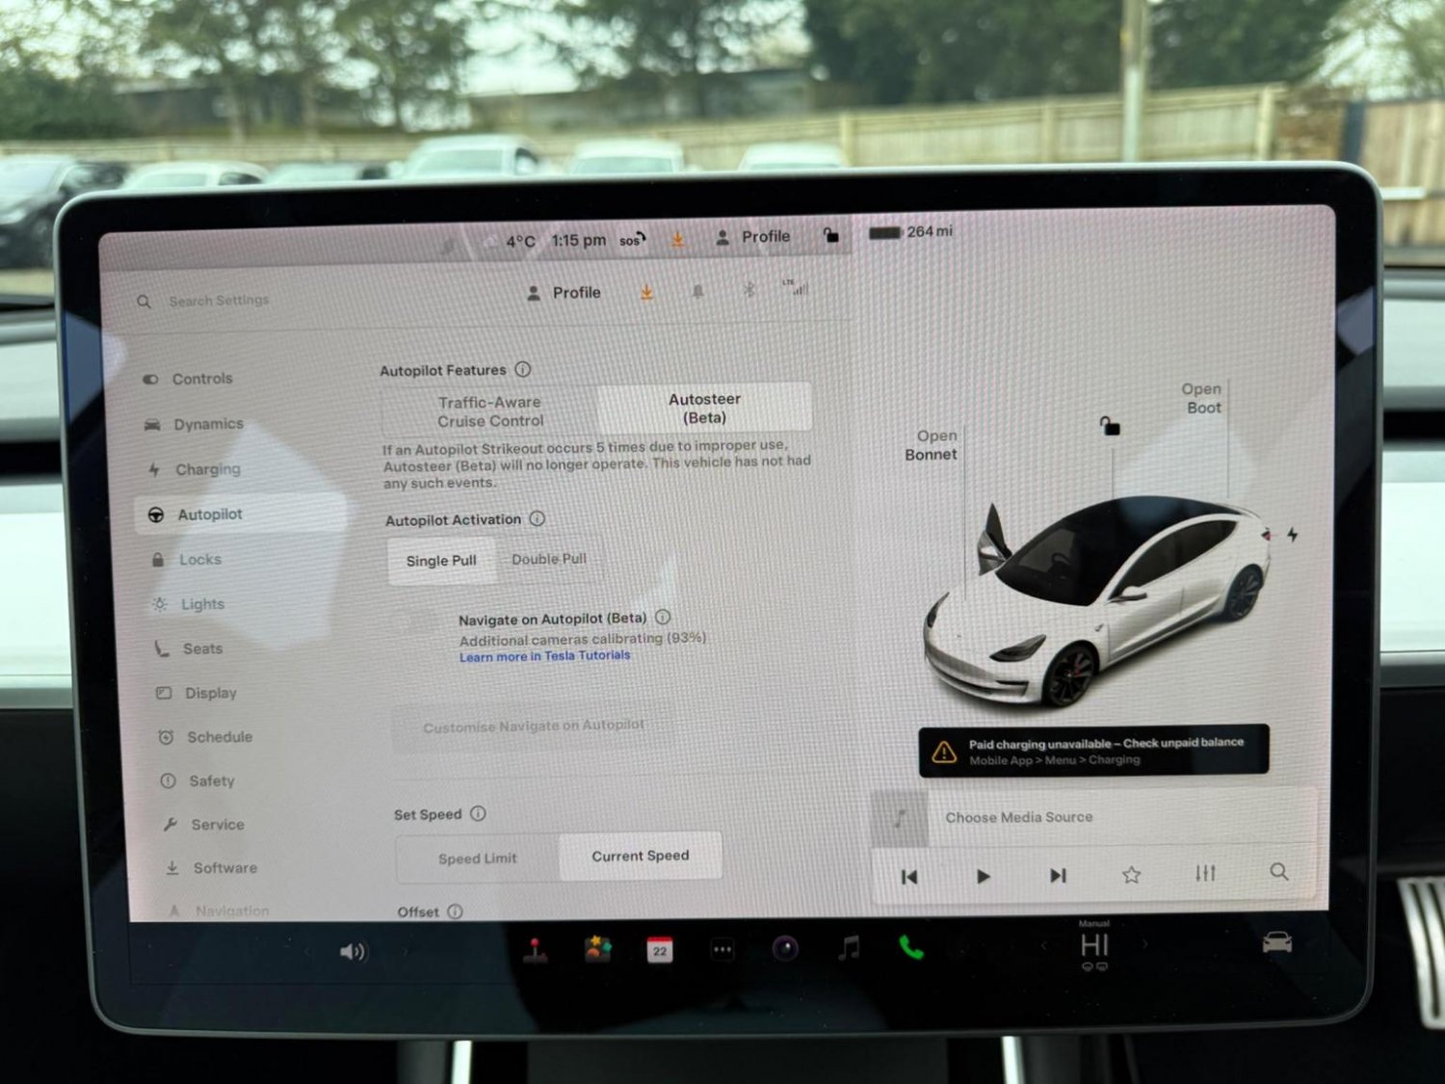This screenshot has height=1084, width=1445.
Task: Search media with magnifier icon
Action: click(1278, 871)
